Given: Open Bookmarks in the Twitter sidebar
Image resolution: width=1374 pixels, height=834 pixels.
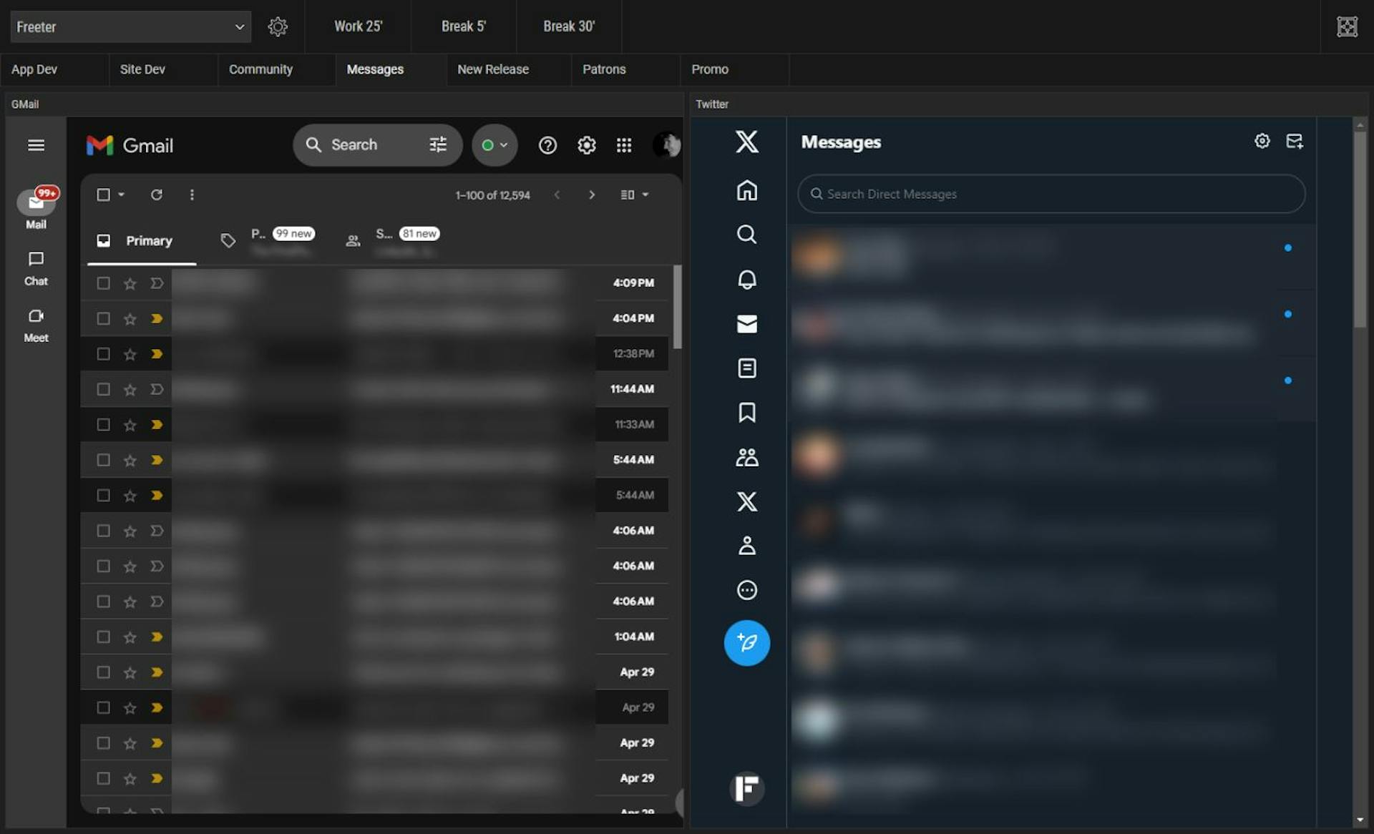Looking at the screenshot, I should click(x=746, y=413).
